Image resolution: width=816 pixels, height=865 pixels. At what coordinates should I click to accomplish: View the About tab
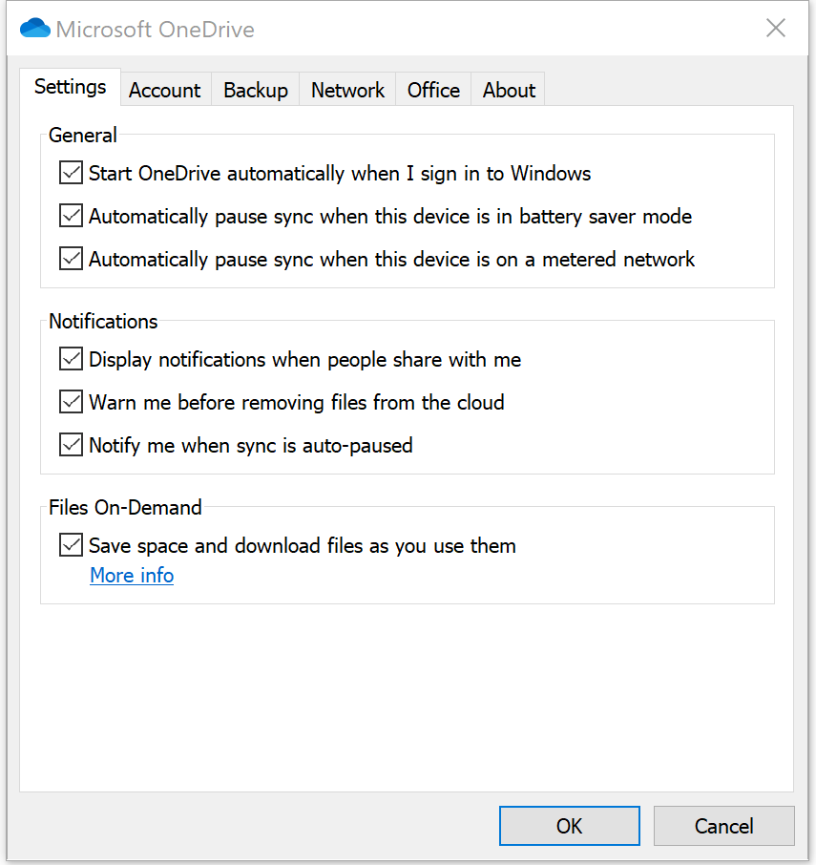(x=509, y=90)
